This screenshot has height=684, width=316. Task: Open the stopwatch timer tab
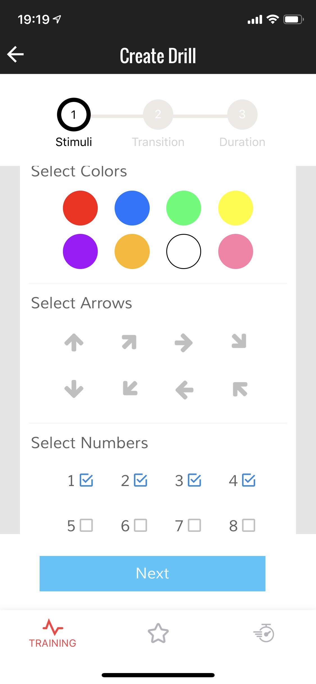(263, 633)
